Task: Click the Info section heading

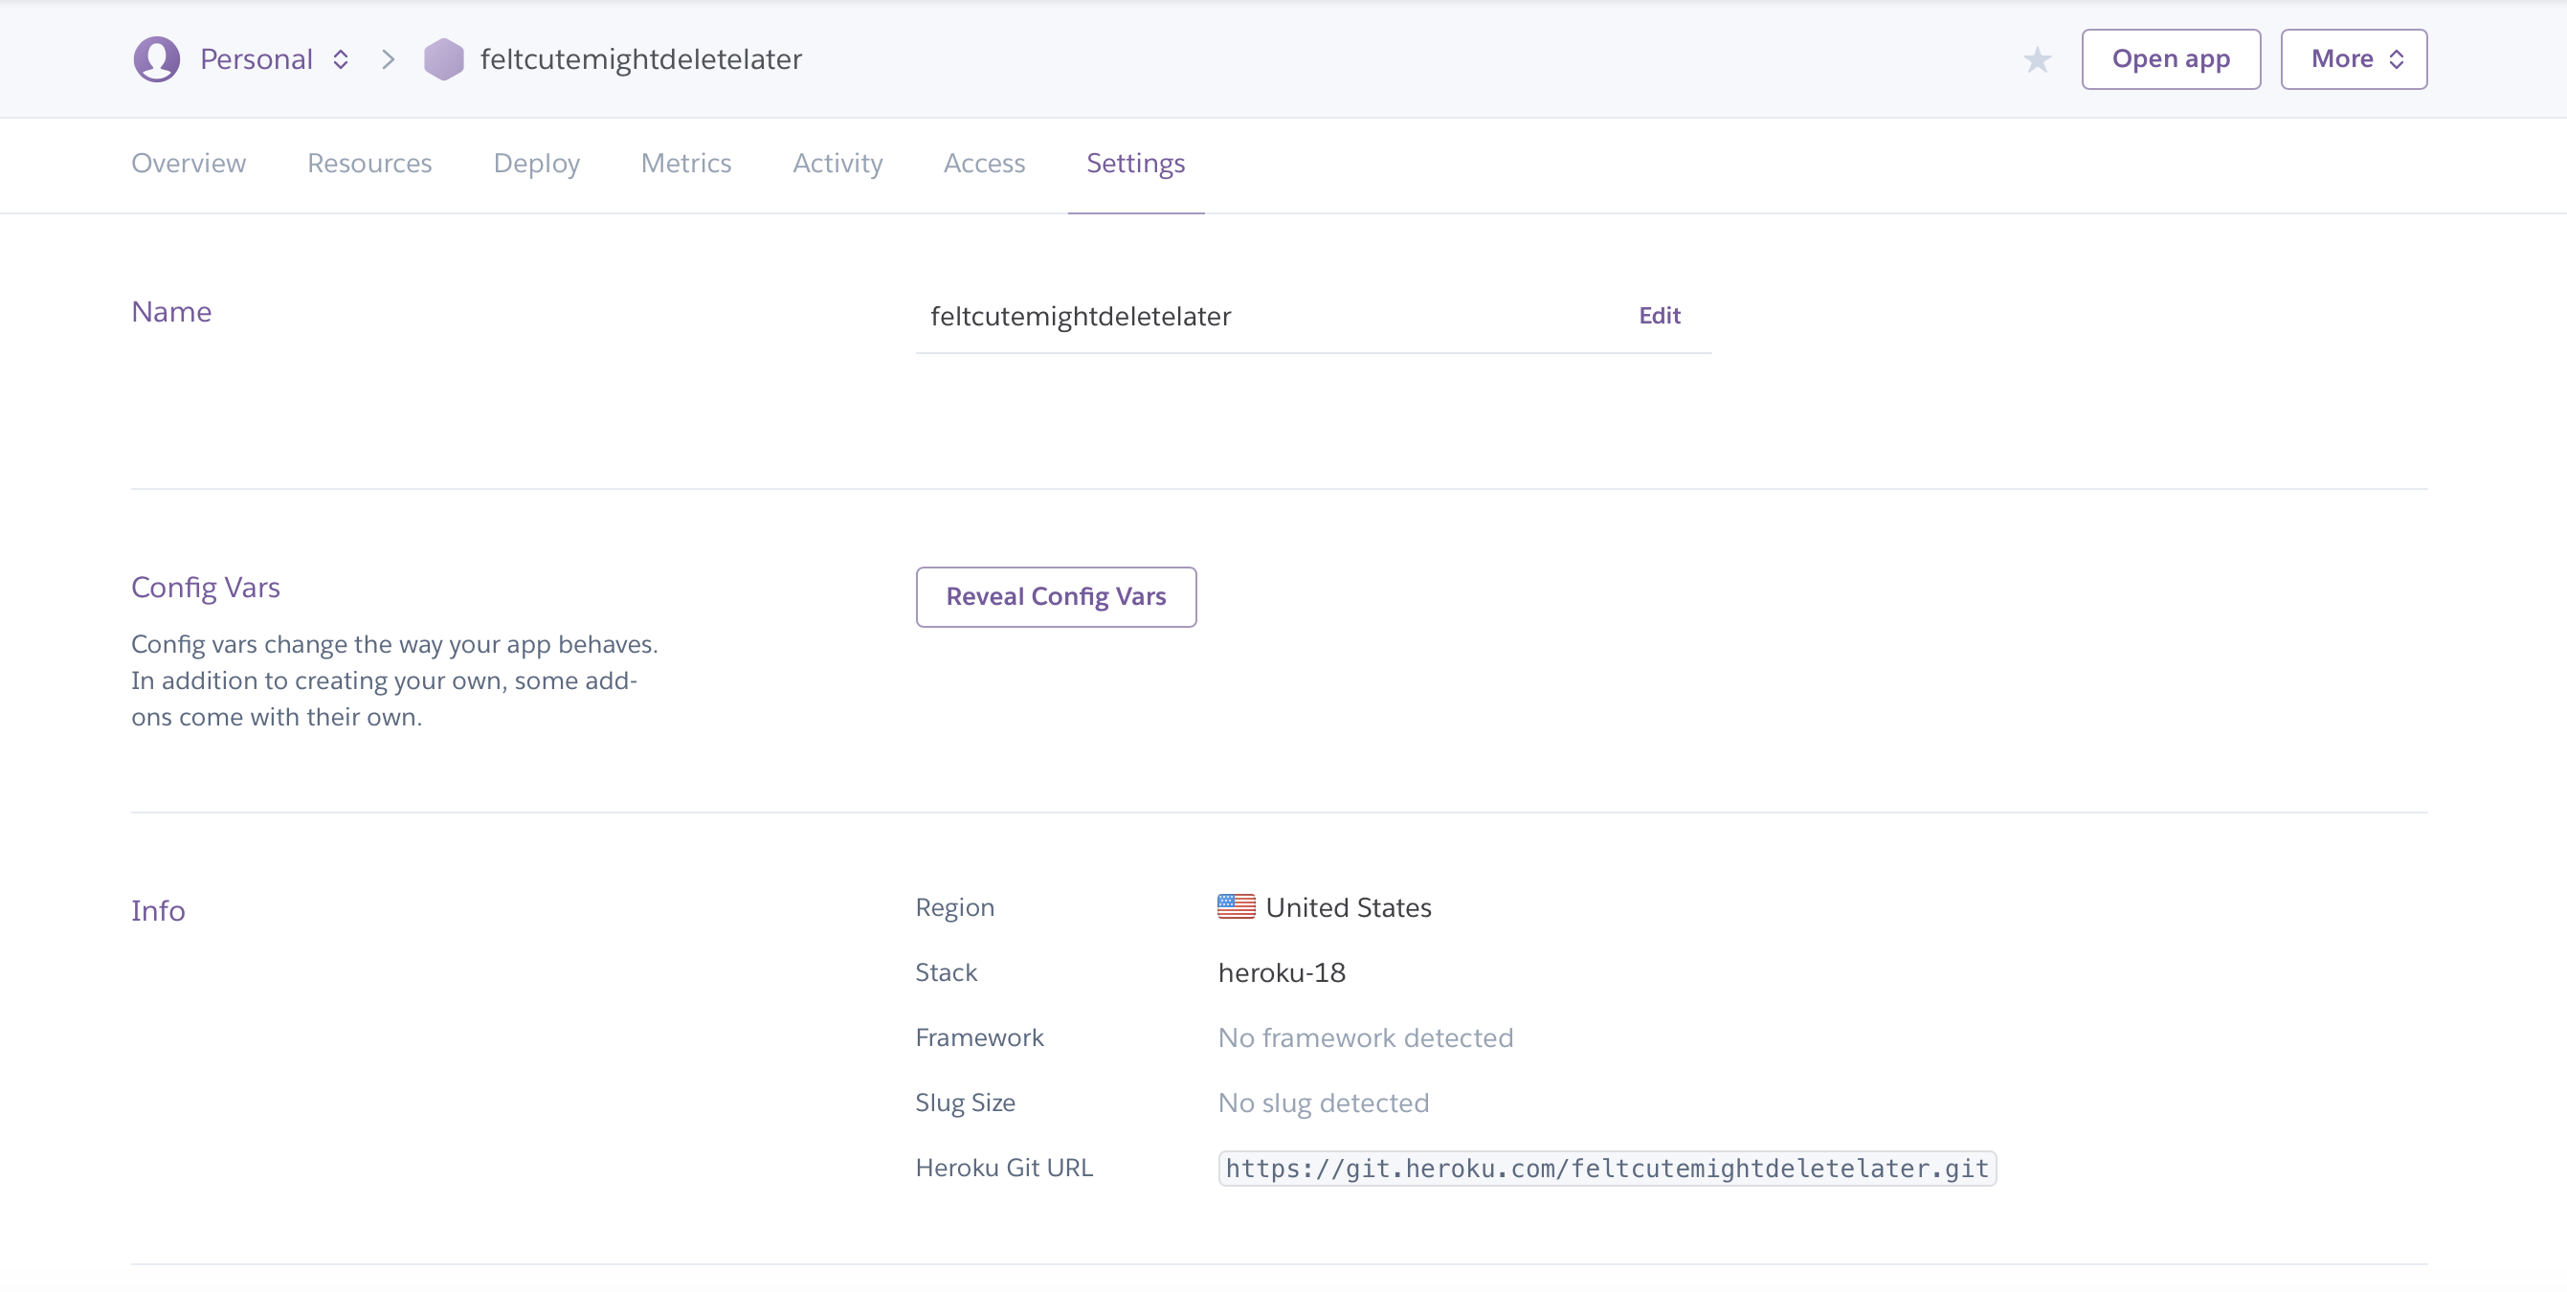Action: pos(158,910)
